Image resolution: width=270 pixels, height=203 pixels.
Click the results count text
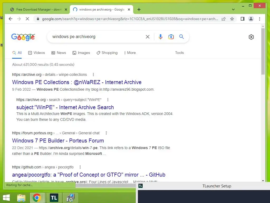pyautogui.click(x=43, y=64)
